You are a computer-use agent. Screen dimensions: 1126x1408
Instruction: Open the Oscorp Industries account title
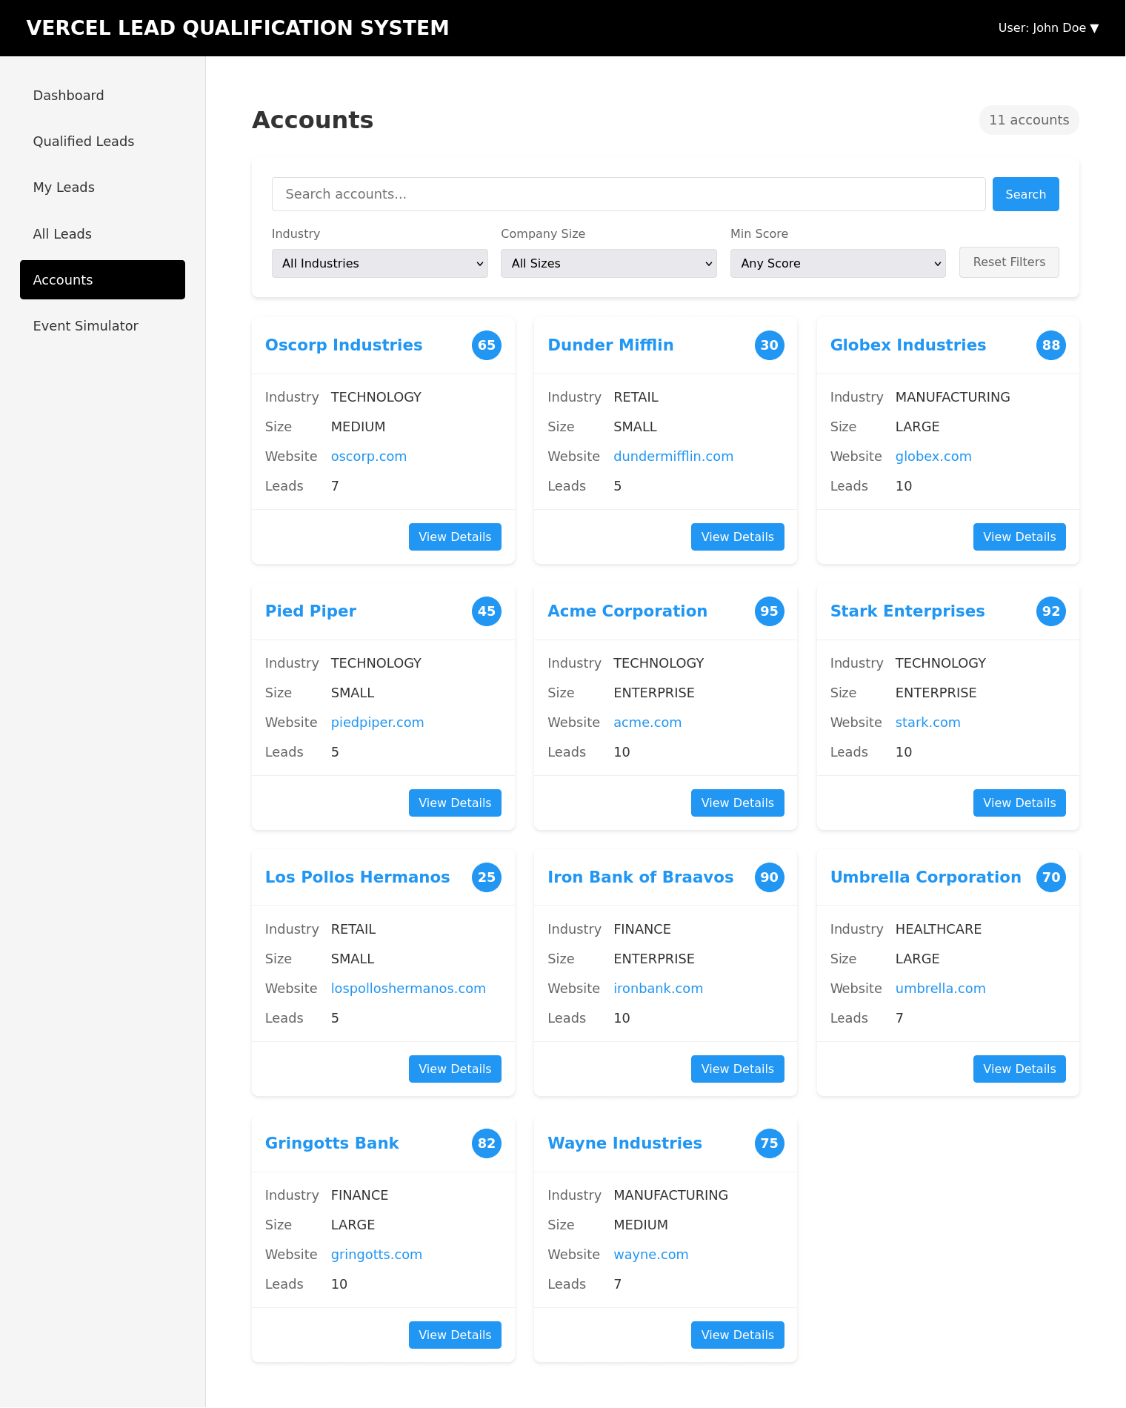click(x=344, y=345)
